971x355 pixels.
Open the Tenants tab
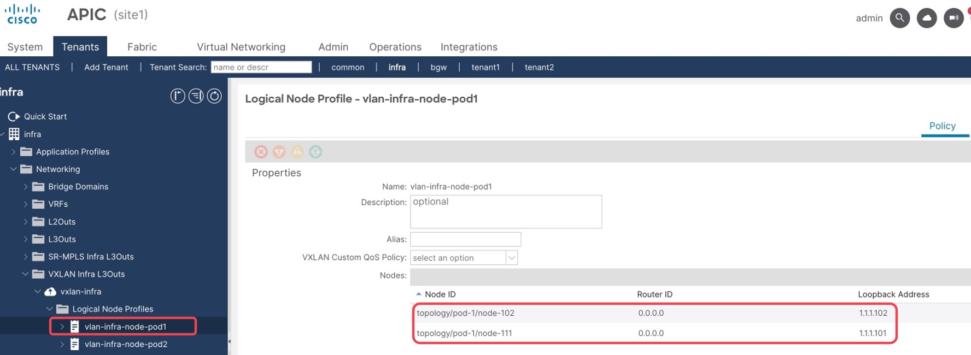[x=80, y=47]
